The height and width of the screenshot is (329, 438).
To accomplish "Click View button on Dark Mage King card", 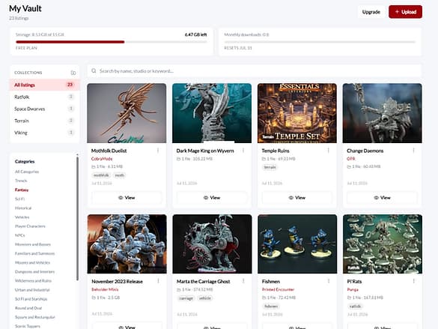I will click(x=212, y=198).
